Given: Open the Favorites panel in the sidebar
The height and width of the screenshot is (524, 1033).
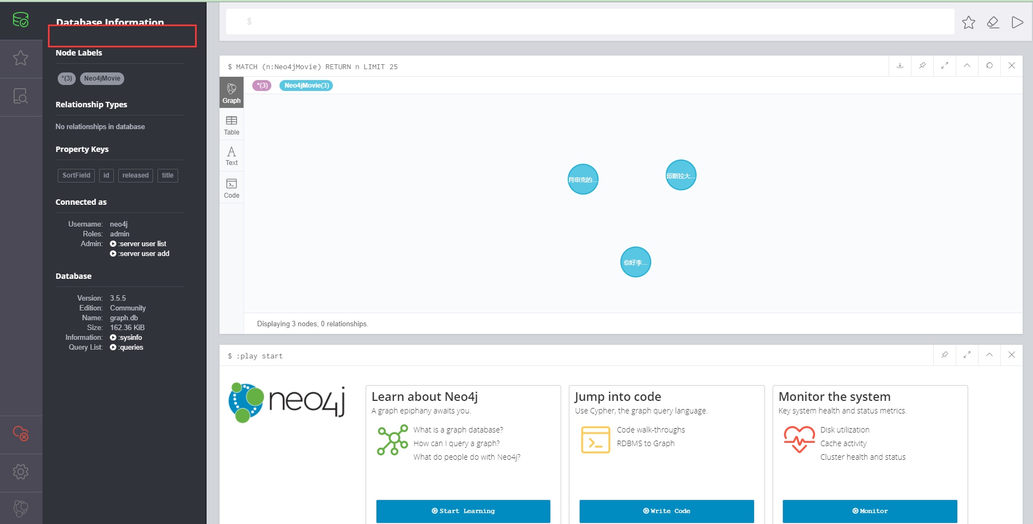Looking at the screenshot, I should pos(21,58).
